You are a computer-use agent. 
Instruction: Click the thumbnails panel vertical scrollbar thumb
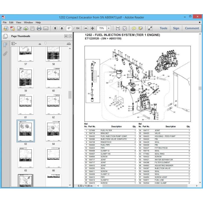[70, 95]
